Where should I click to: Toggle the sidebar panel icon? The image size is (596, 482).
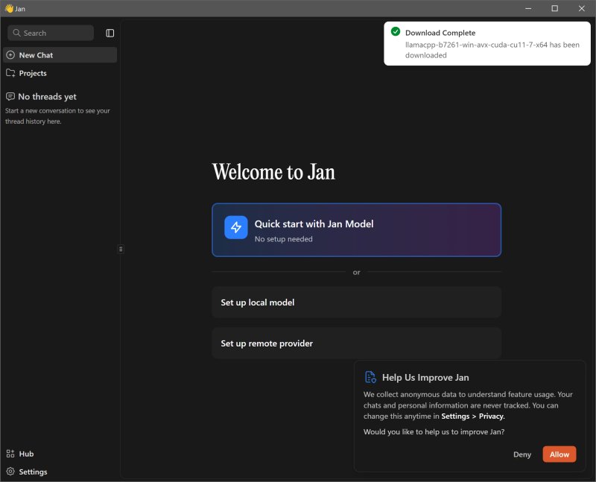click(110, 33)
